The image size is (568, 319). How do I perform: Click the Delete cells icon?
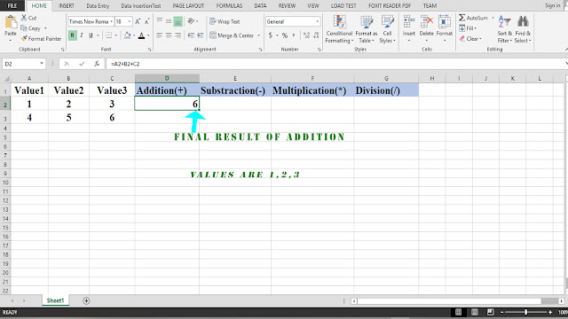click(426, 29)
